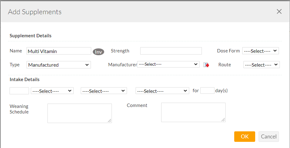Open the middle Intake Details select dropdown
The height and width of the screenshot is (148, 290).
click(x=104, y=91)
